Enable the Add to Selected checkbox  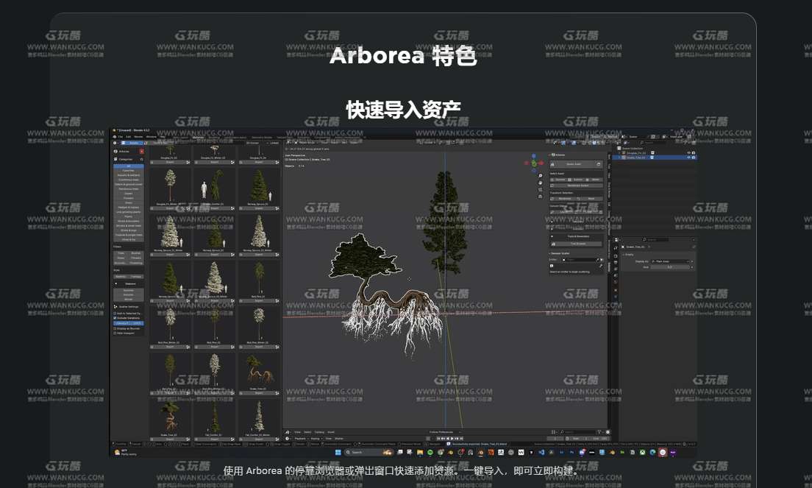click(x=115, y=314)
